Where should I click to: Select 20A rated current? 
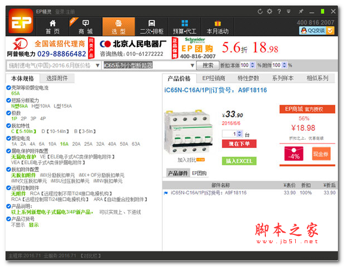pos(76,144)
